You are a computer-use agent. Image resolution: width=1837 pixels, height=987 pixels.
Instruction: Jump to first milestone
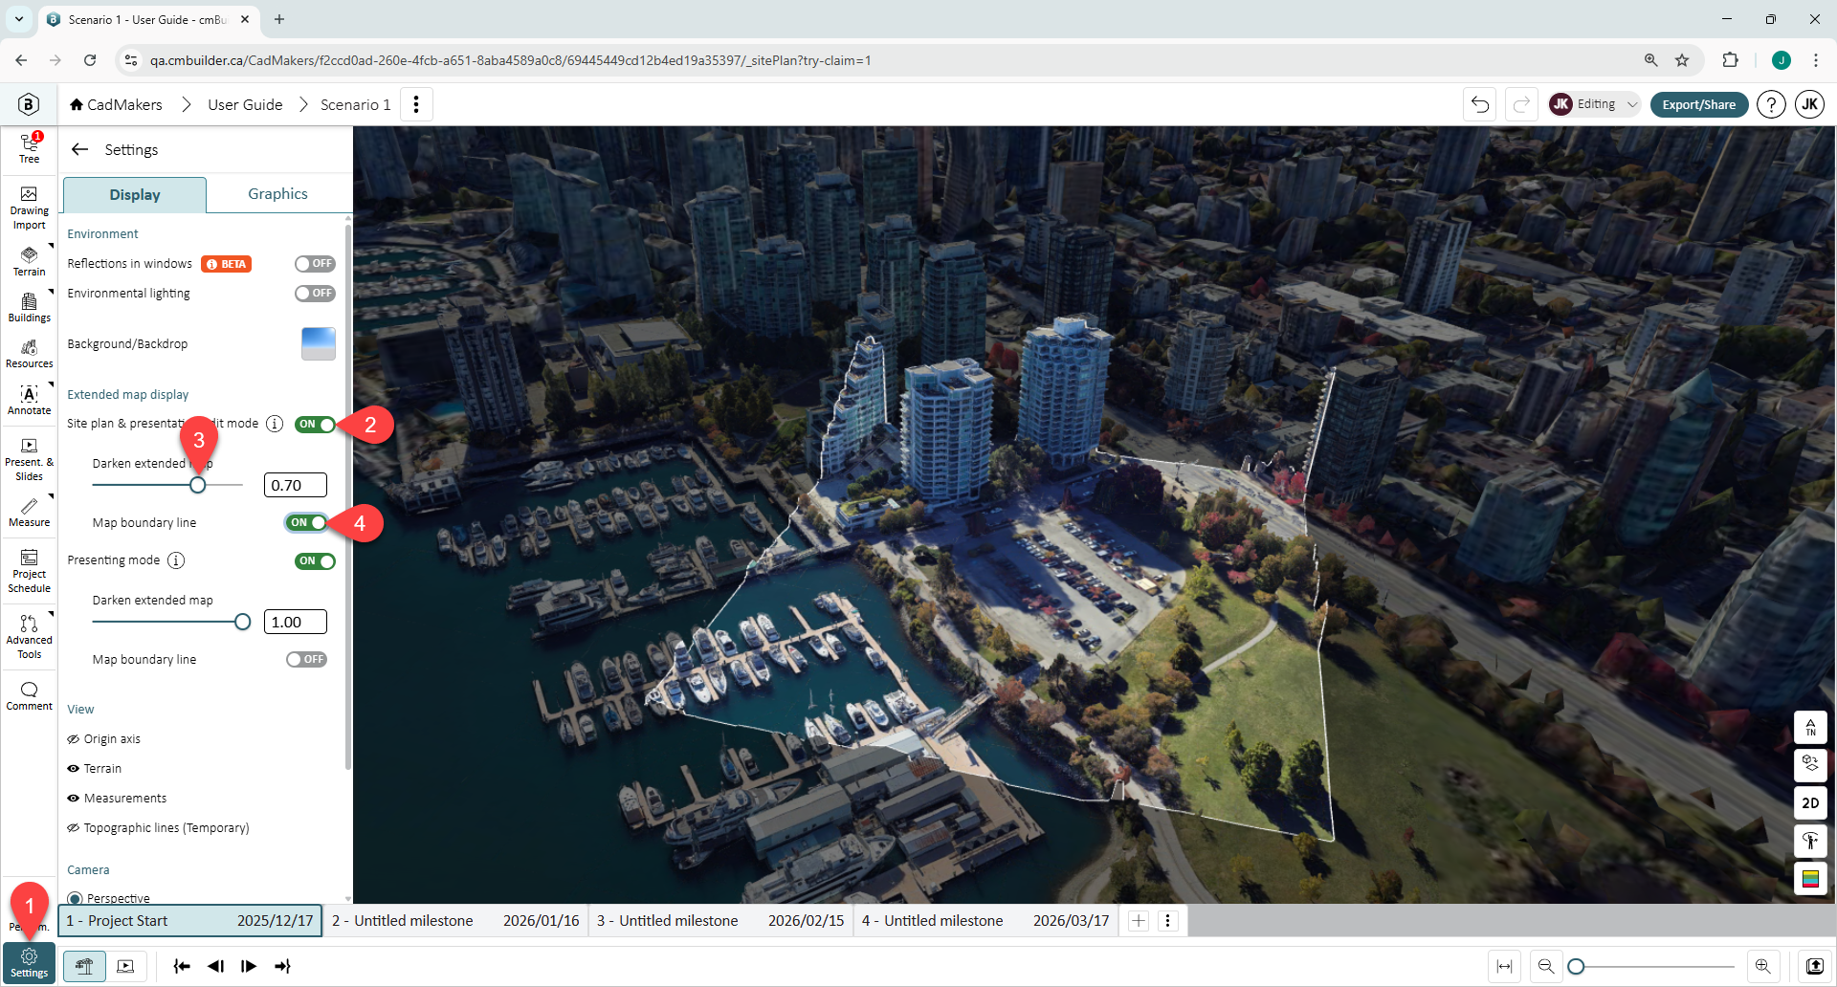click(x=182, y=966)
